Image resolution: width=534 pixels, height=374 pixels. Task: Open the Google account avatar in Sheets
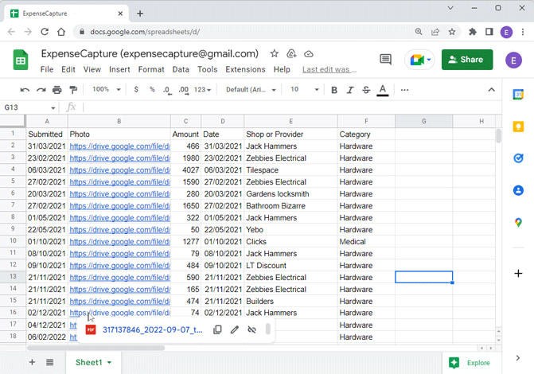tap(513, 60)
